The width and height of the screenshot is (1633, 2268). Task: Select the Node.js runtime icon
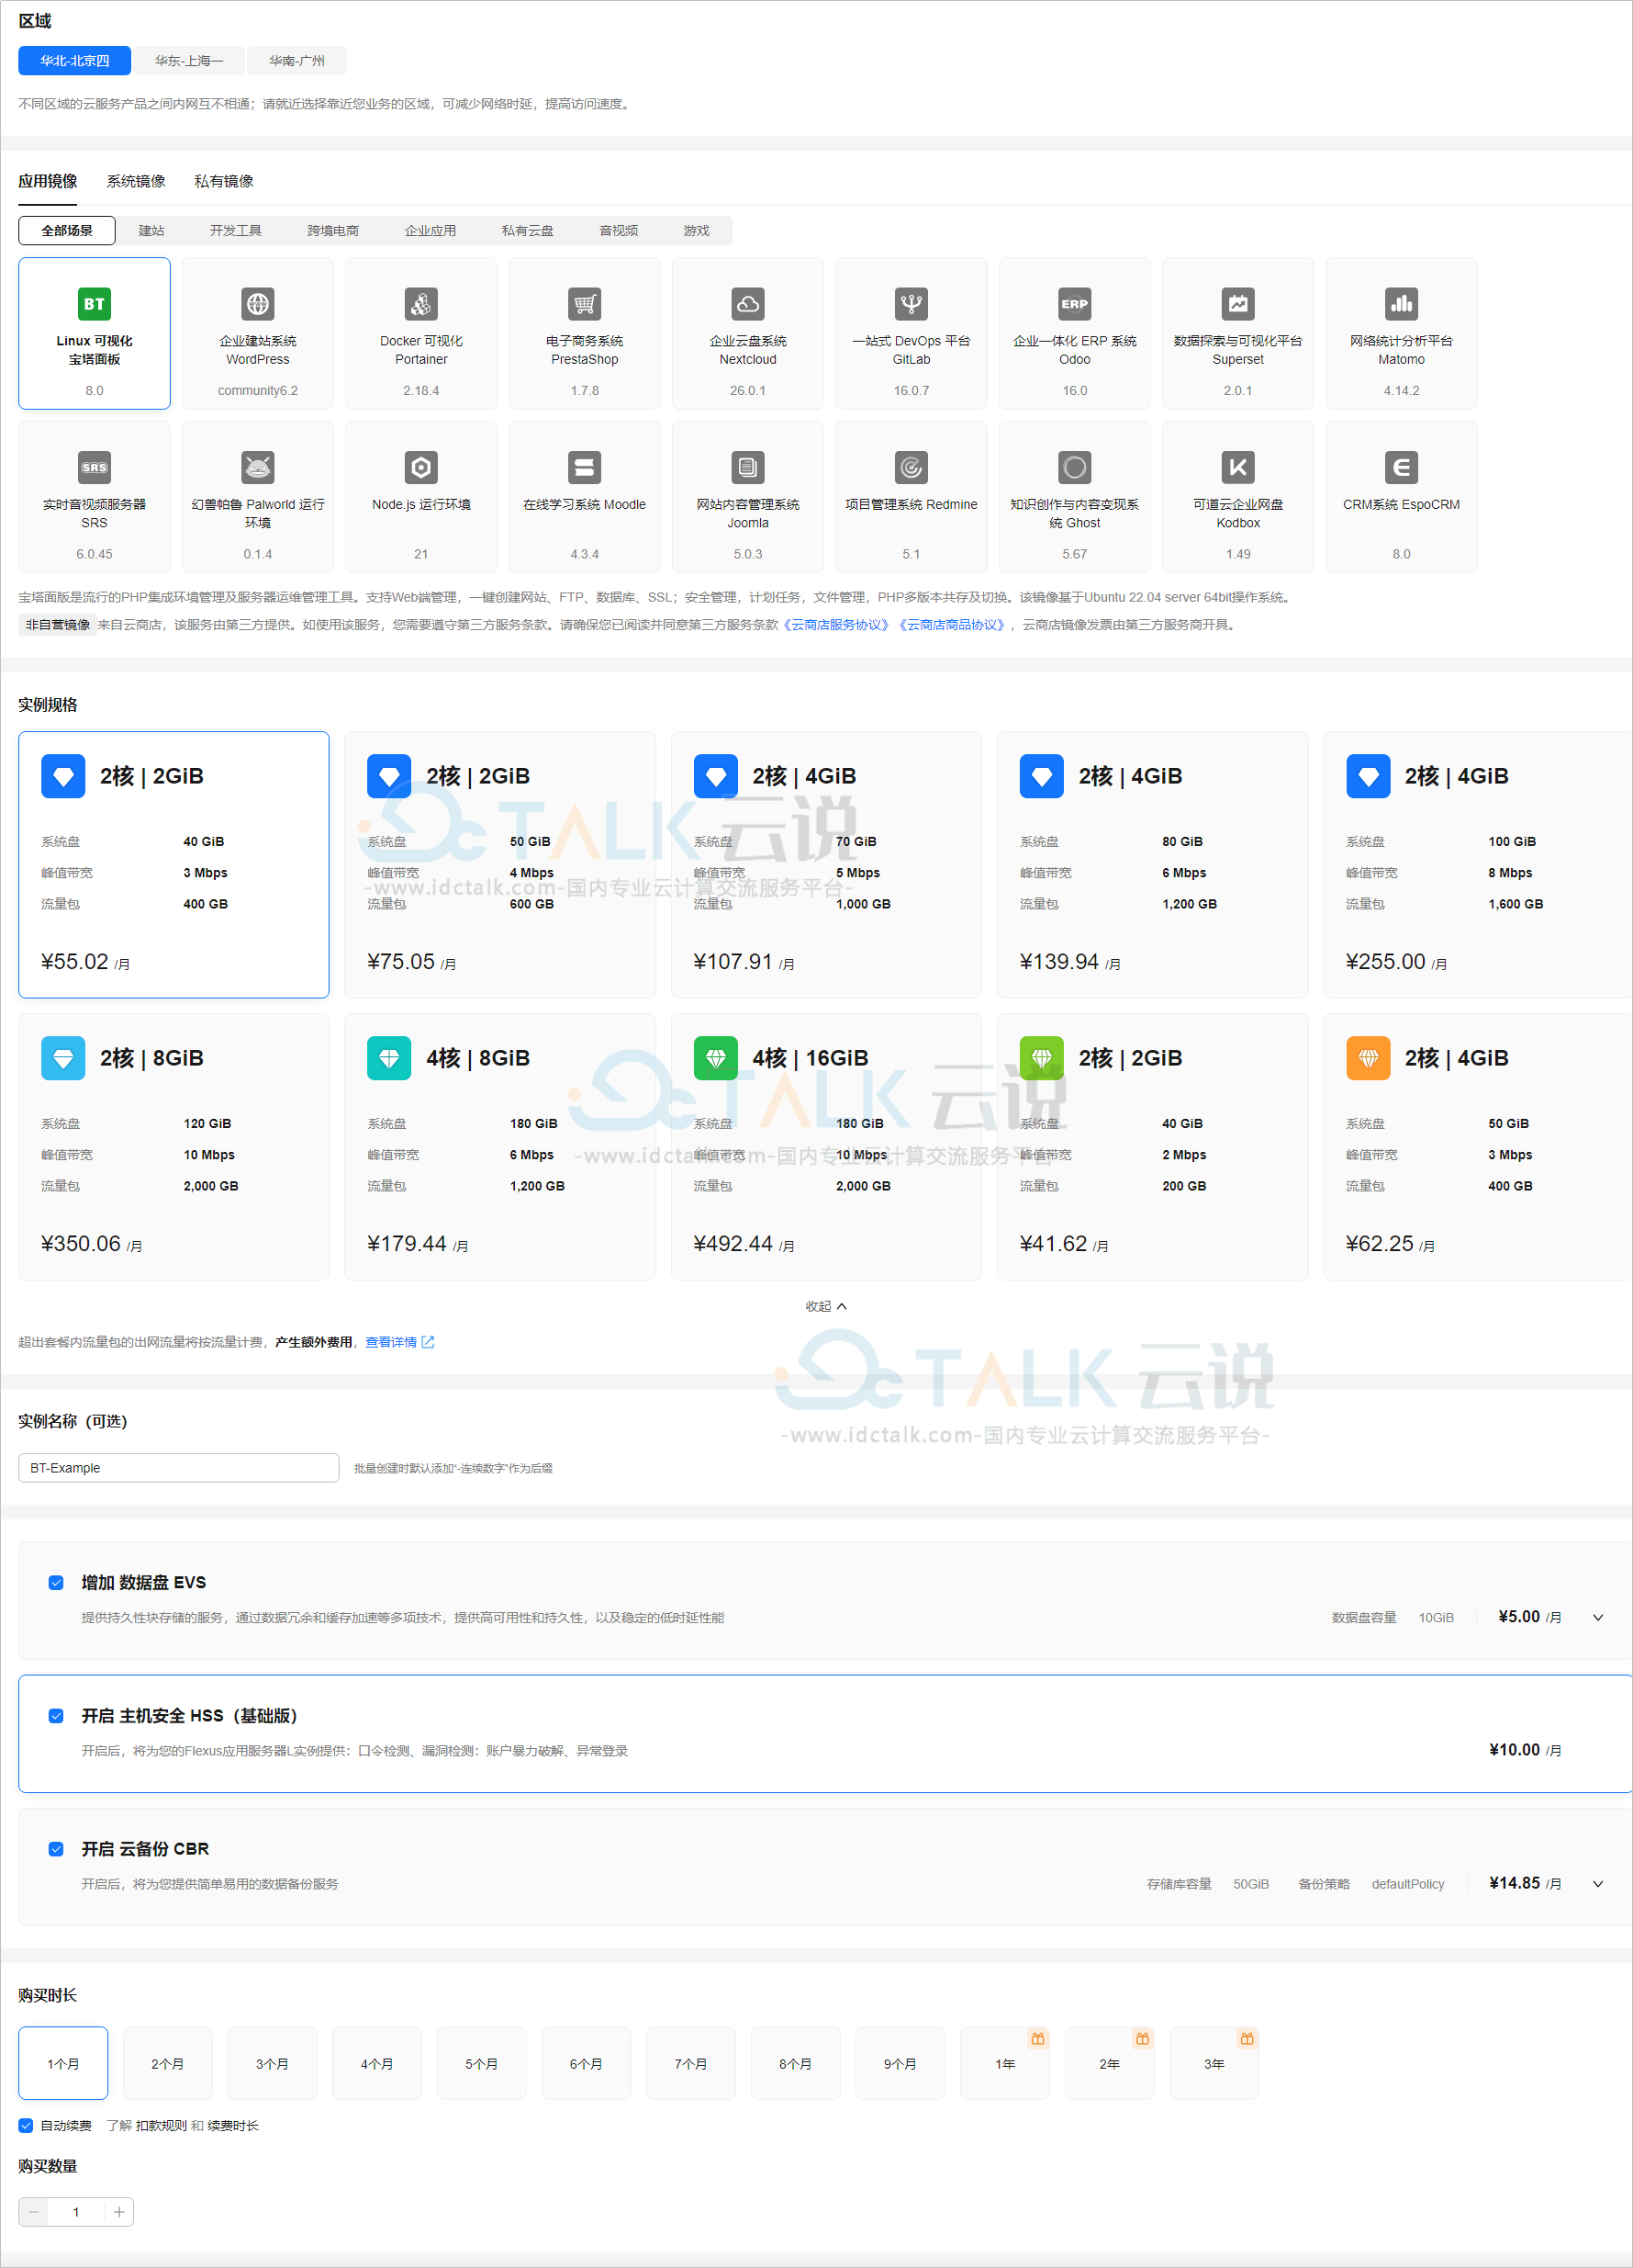(x=420, y=467)
